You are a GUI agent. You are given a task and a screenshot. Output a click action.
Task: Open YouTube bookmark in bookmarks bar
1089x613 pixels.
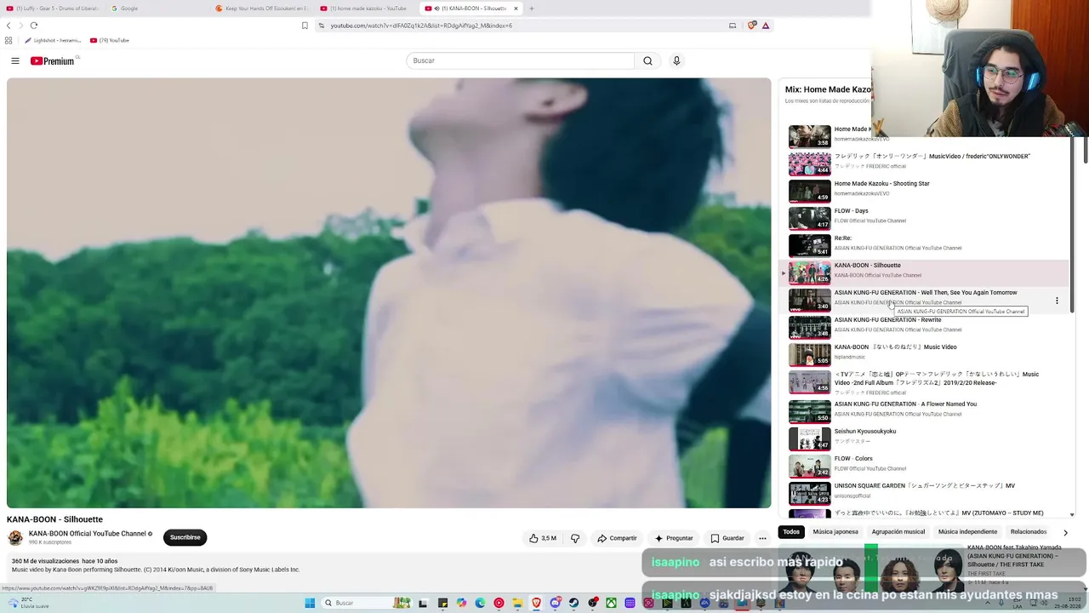110,40
